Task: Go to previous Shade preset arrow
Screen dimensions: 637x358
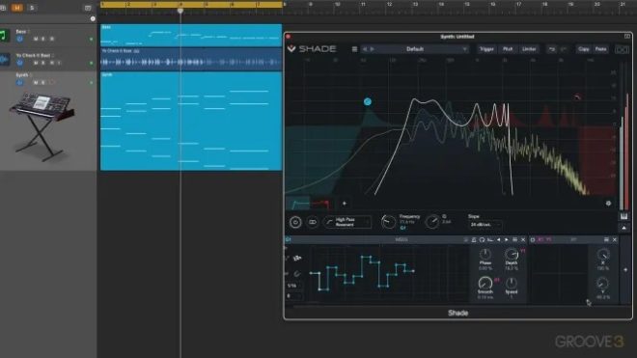Action: pos(365,49)
